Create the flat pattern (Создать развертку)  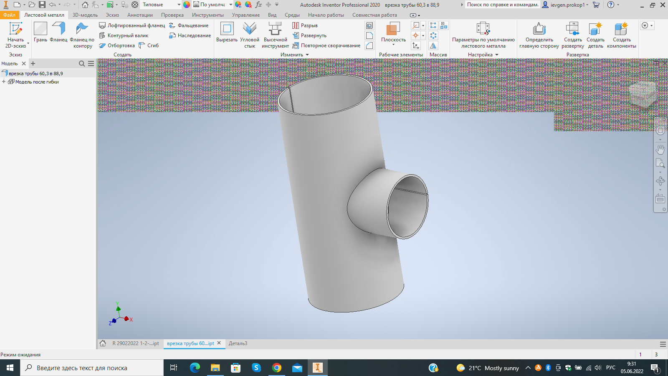[x=573, y=36]
